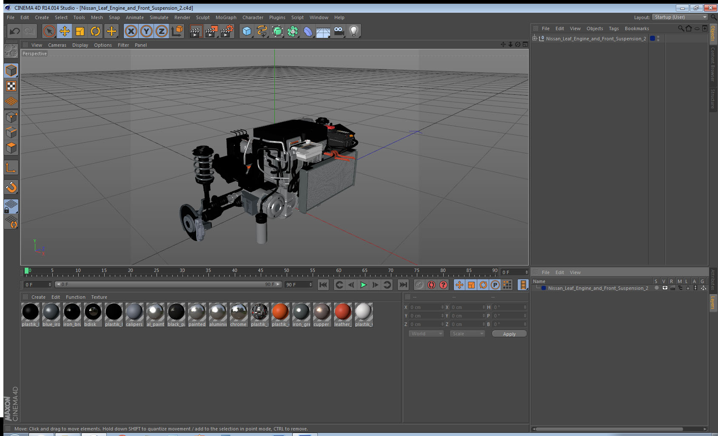Toggle layer solo column for Nissan_Leaf layer
Viewport: 718px width, 436px height.
click(657, 288)
